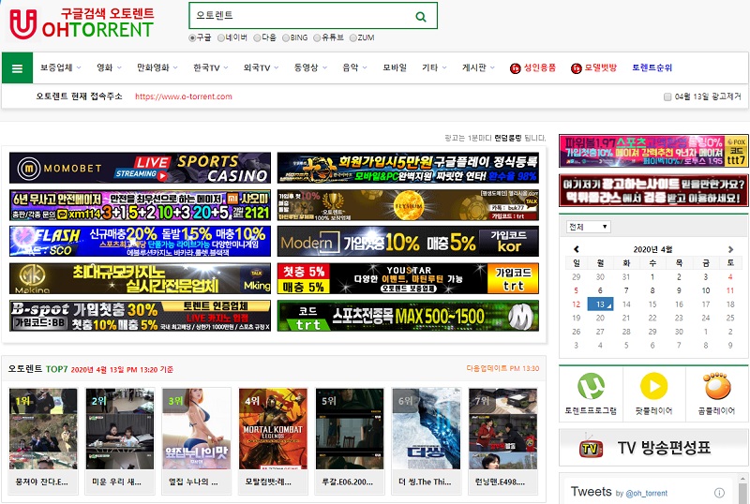Screen dimensions: 750x504
Task: Expand the 기타 menu
Action: click(x=434, y=67)
